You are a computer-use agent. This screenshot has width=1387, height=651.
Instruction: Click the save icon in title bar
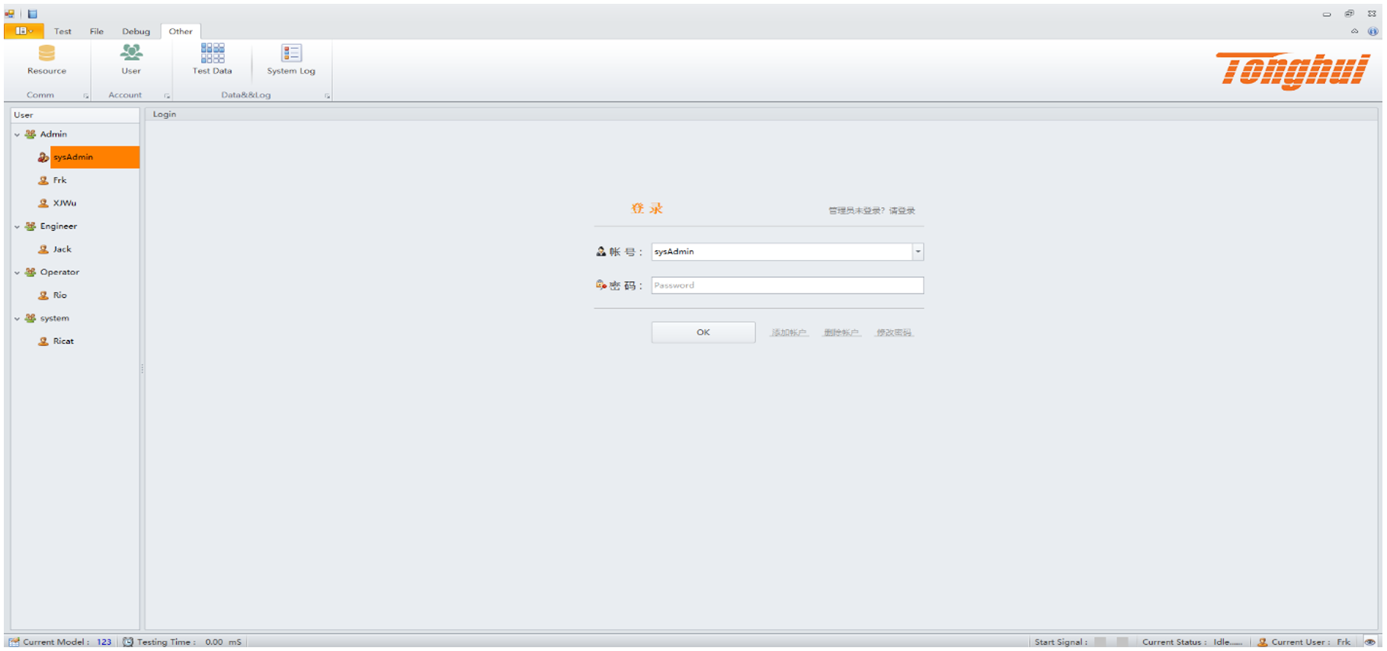pos(33,14)
